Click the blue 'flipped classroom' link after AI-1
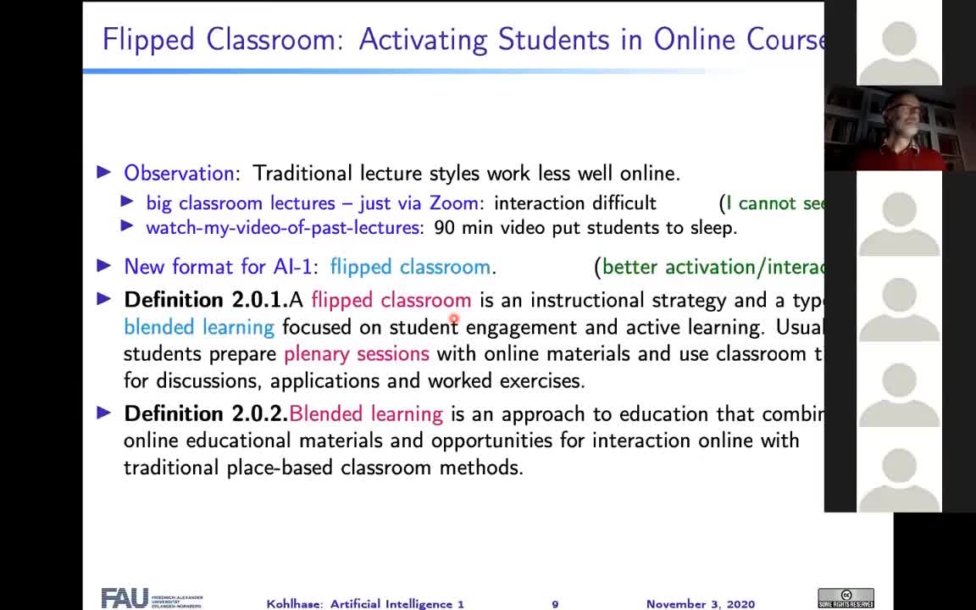This screenshot has height=610, width=976. 410,267
